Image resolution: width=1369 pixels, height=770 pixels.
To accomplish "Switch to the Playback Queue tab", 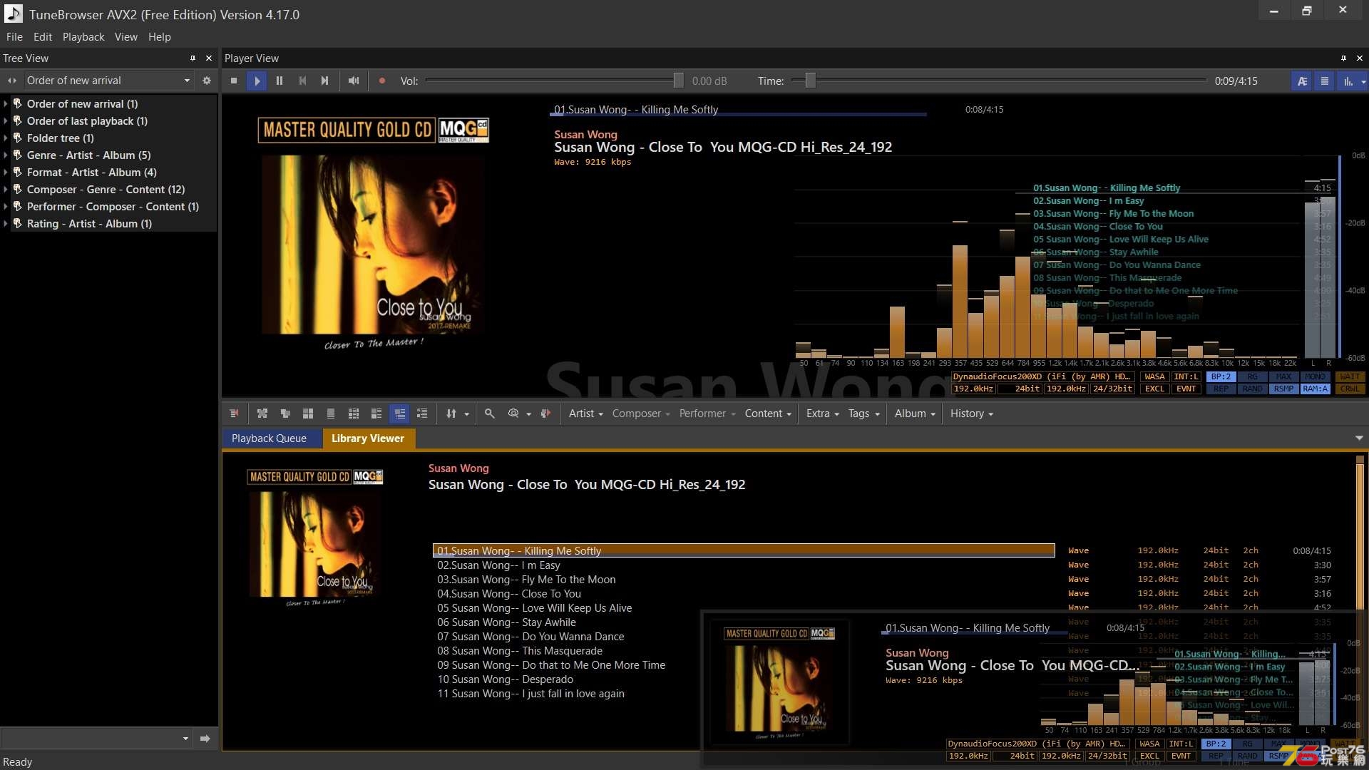I will click(x=269, y=438).
